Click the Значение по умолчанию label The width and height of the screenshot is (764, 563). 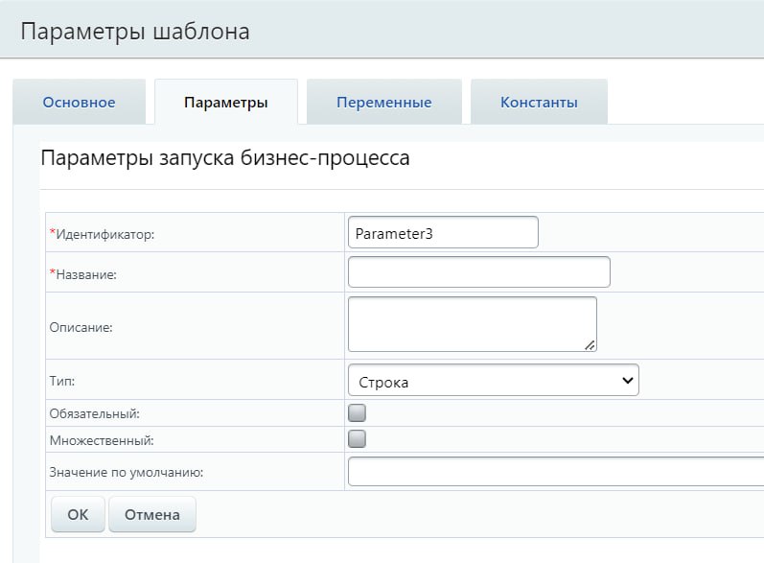pyautogui.click(x=126, y=472)
